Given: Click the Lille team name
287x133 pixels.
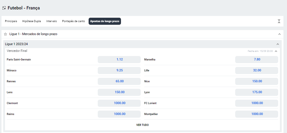Looking at the screenshot, I should tap(147, 70).
